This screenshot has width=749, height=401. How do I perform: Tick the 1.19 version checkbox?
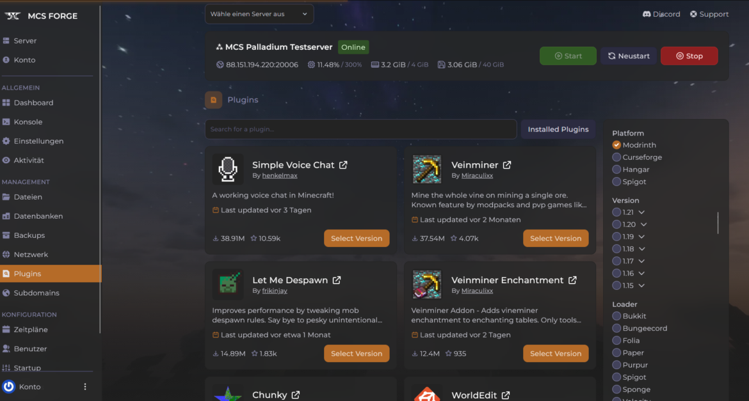616,236
